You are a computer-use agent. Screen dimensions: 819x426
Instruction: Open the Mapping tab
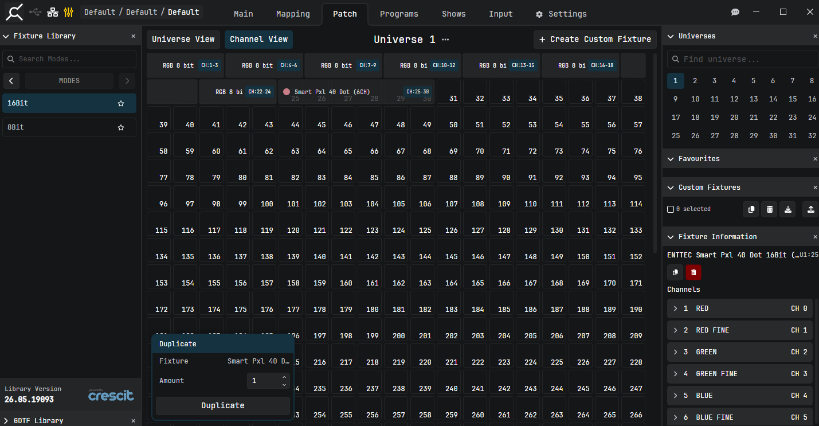coord(293,14)
